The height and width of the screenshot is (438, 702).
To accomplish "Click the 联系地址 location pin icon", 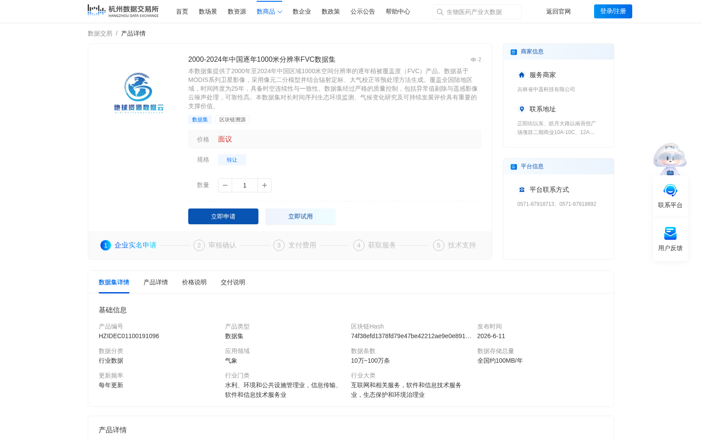I will pos(522,109).
